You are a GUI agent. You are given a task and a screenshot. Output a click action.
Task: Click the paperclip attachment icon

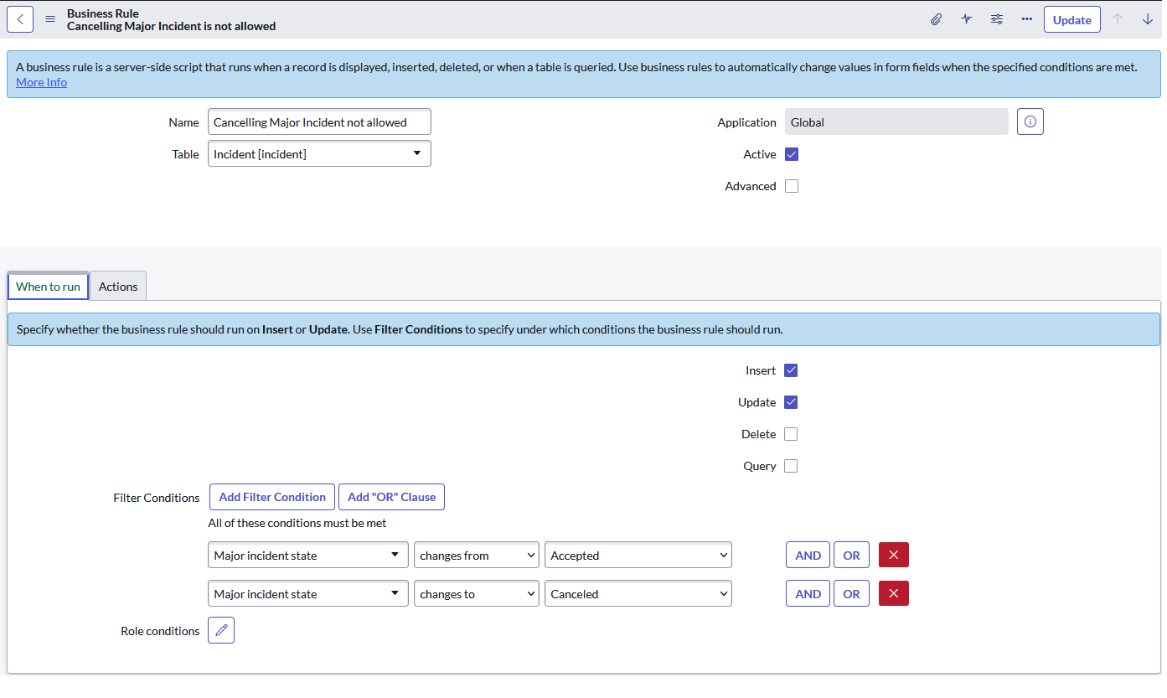click(936, 18)
